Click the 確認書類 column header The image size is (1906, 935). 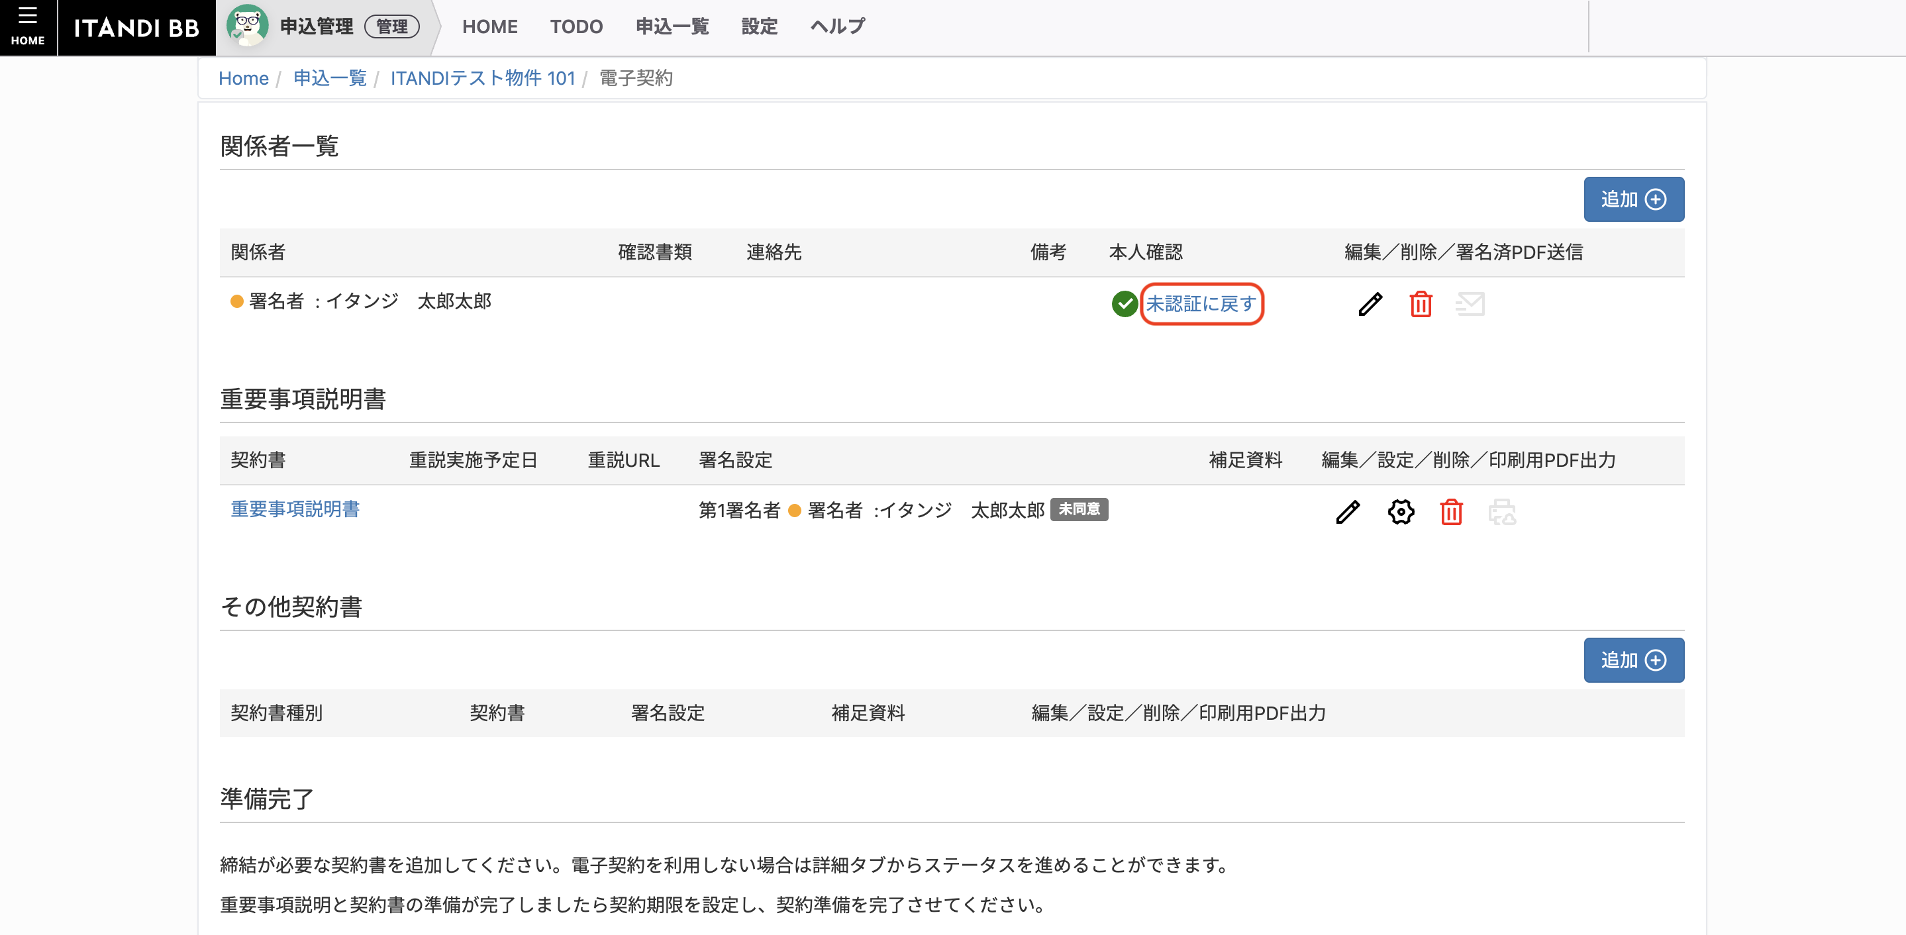click(655, 252)
